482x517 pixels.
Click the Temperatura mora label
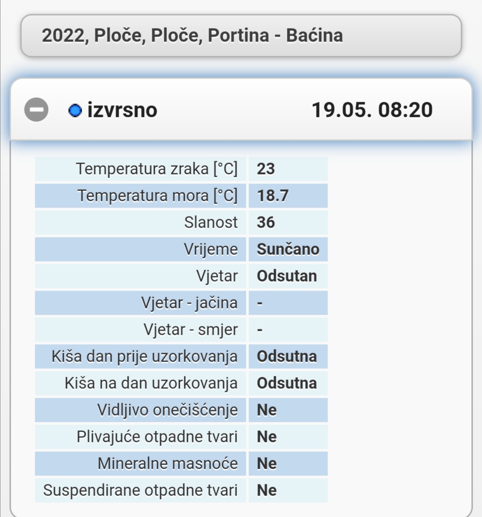(158, 196)
